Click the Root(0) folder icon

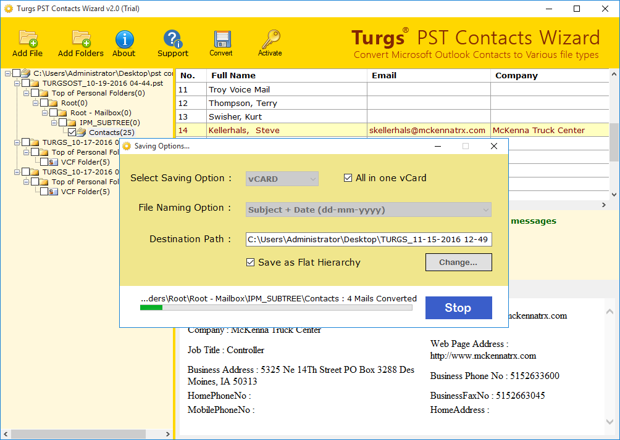coord(53,103)
